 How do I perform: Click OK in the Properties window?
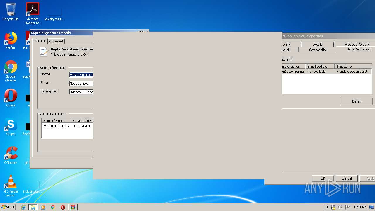pos(323,178)
